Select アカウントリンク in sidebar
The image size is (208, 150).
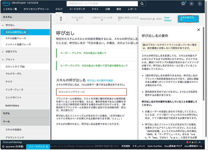[x=25, y=137]
